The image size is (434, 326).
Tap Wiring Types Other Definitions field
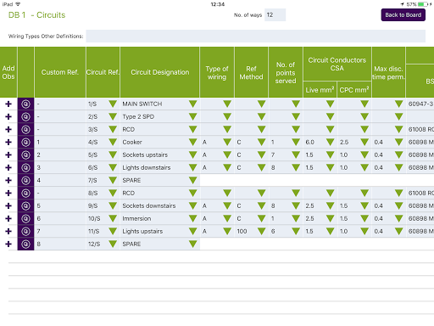tap(256, 37)
